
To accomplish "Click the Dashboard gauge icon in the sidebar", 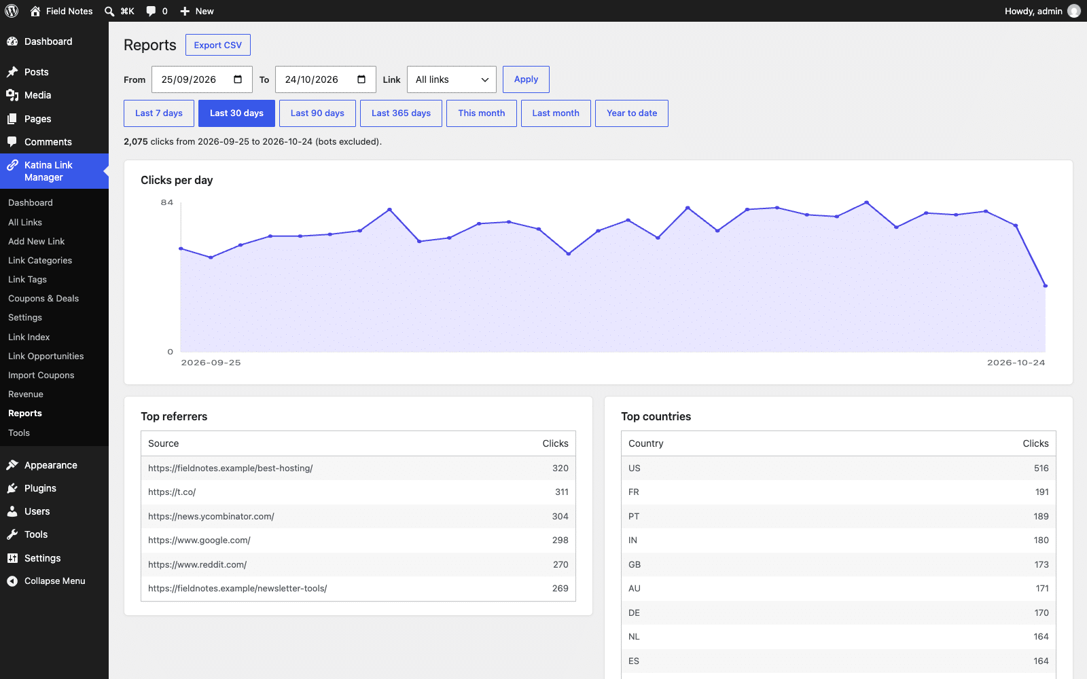I will pos(12,41).
